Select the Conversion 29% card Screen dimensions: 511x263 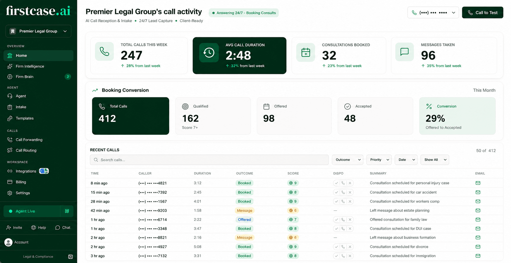[x=457, y=116]
